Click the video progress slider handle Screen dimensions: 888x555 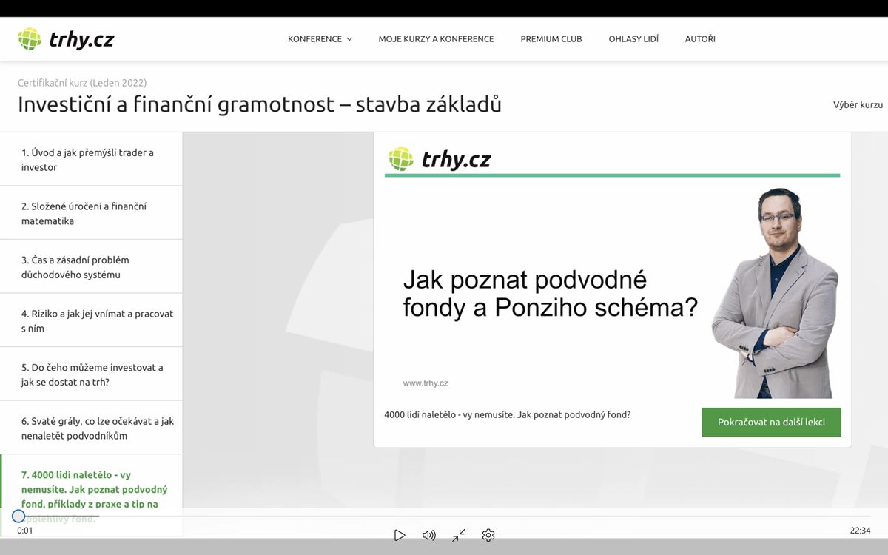point(18,516)
